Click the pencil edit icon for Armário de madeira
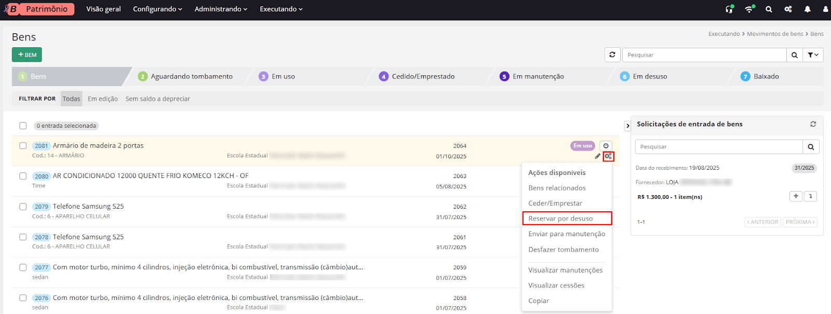 click(597, 156)
